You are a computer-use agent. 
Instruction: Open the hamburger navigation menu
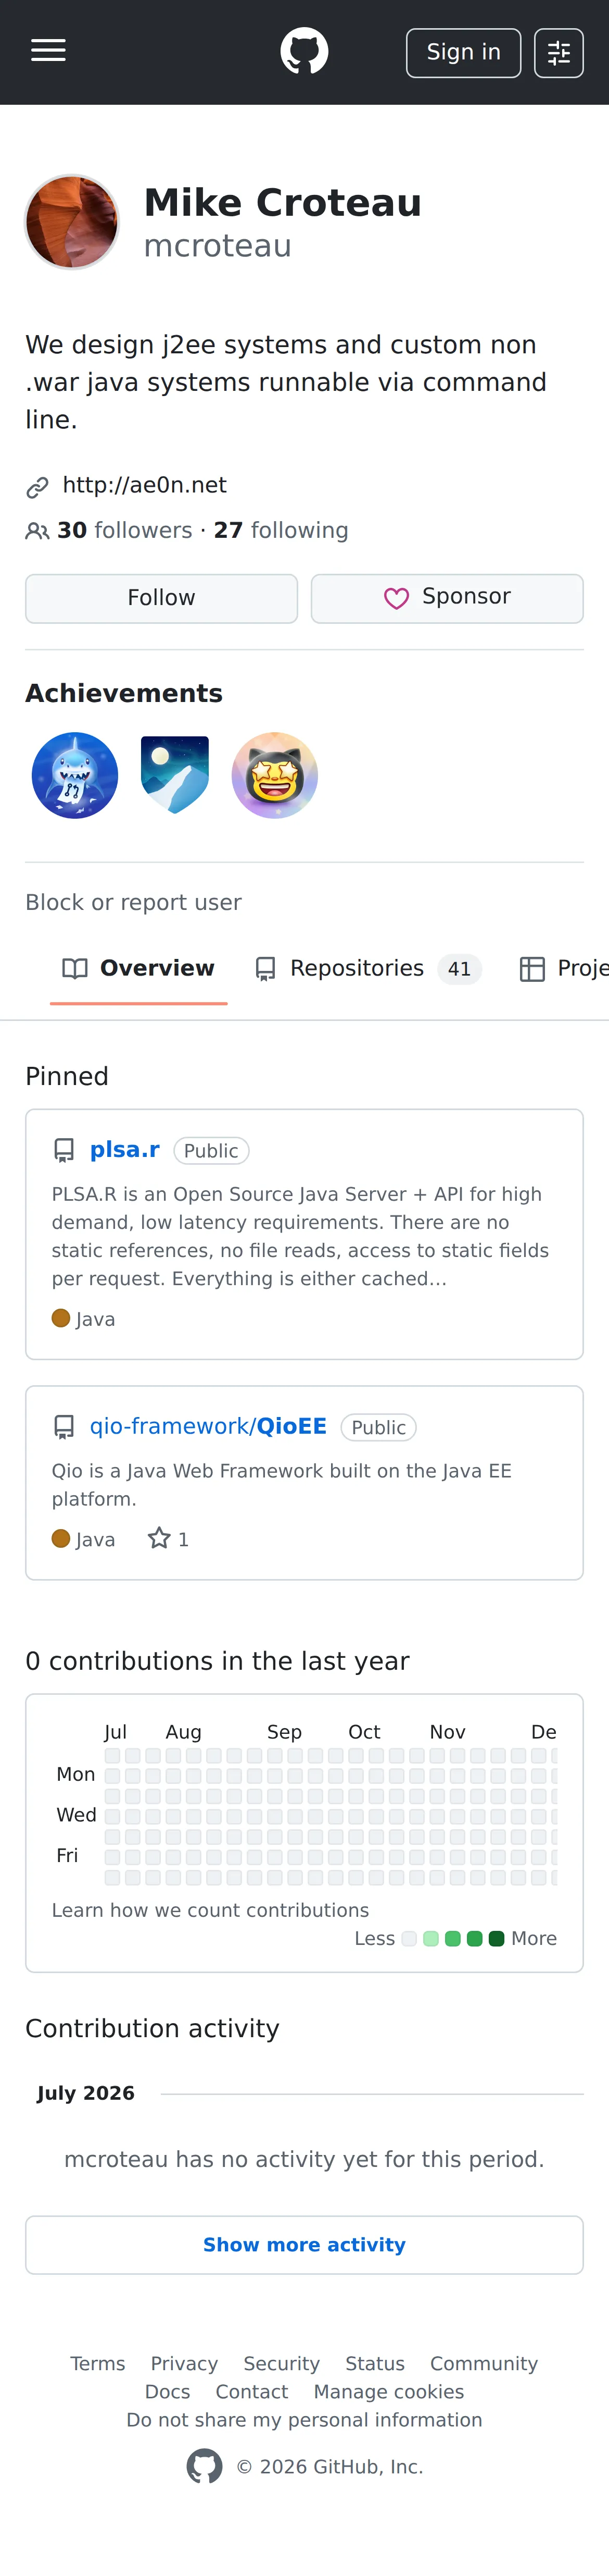coord(48,52)
